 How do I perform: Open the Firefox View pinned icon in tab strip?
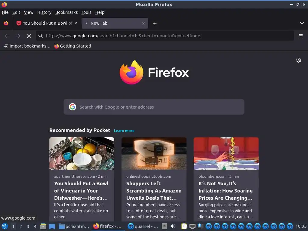pos(6,23)
